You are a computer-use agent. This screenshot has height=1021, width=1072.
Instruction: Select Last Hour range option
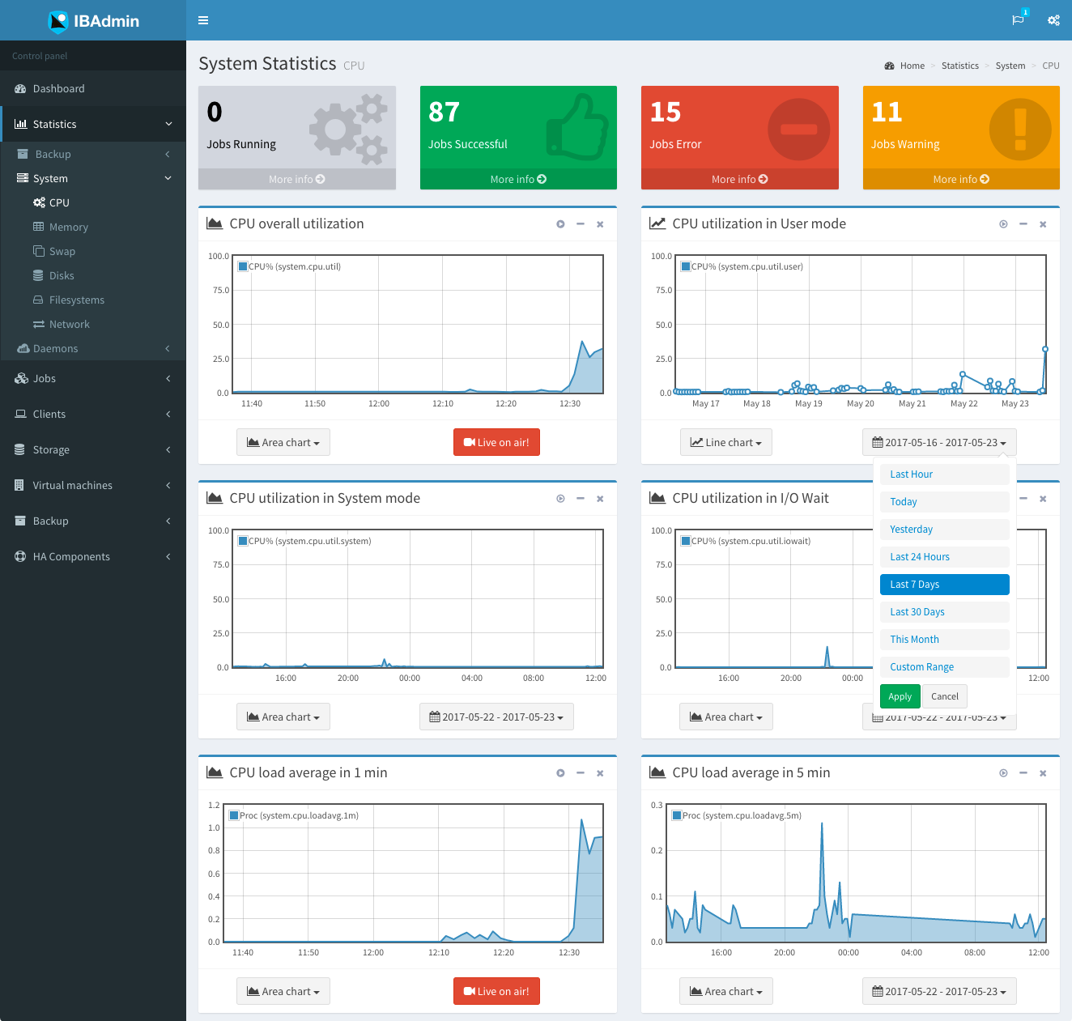pos(945,474)
